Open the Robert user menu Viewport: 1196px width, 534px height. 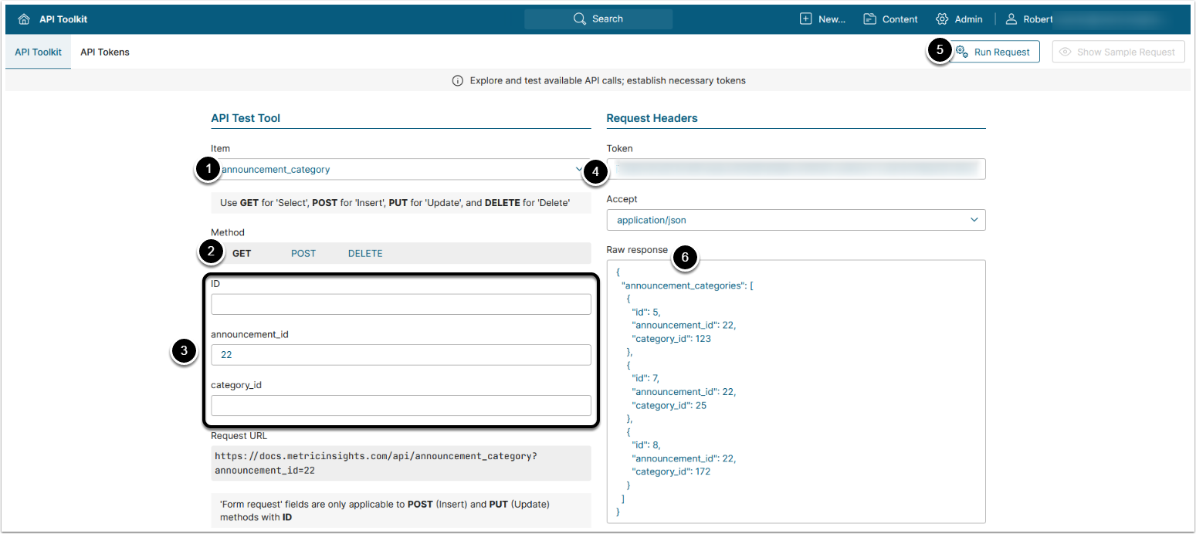coord(1029,19)
